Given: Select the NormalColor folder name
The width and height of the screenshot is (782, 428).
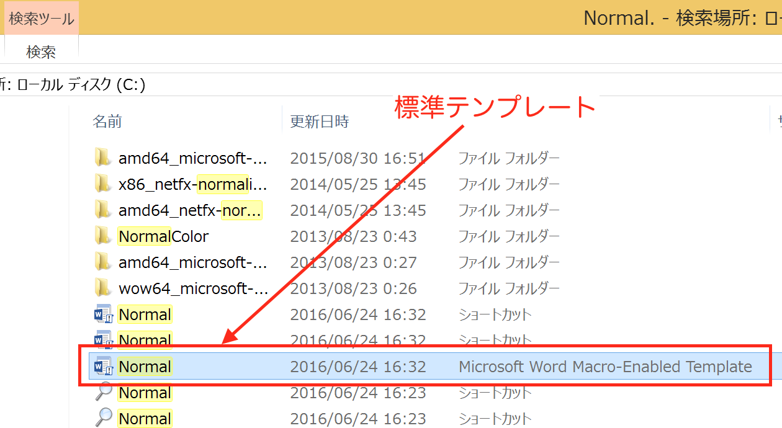Looking at the screenshot, I should [164, 236].
